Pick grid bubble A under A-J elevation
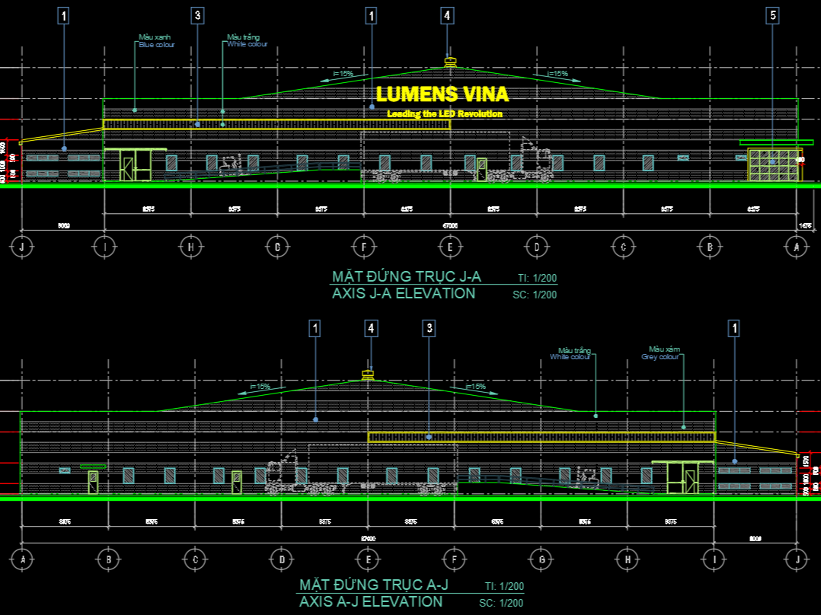821x615 pixels. (x=22, y=559)
